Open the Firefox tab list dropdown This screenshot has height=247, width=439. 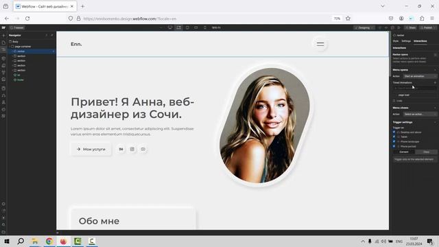click(383, 6)
